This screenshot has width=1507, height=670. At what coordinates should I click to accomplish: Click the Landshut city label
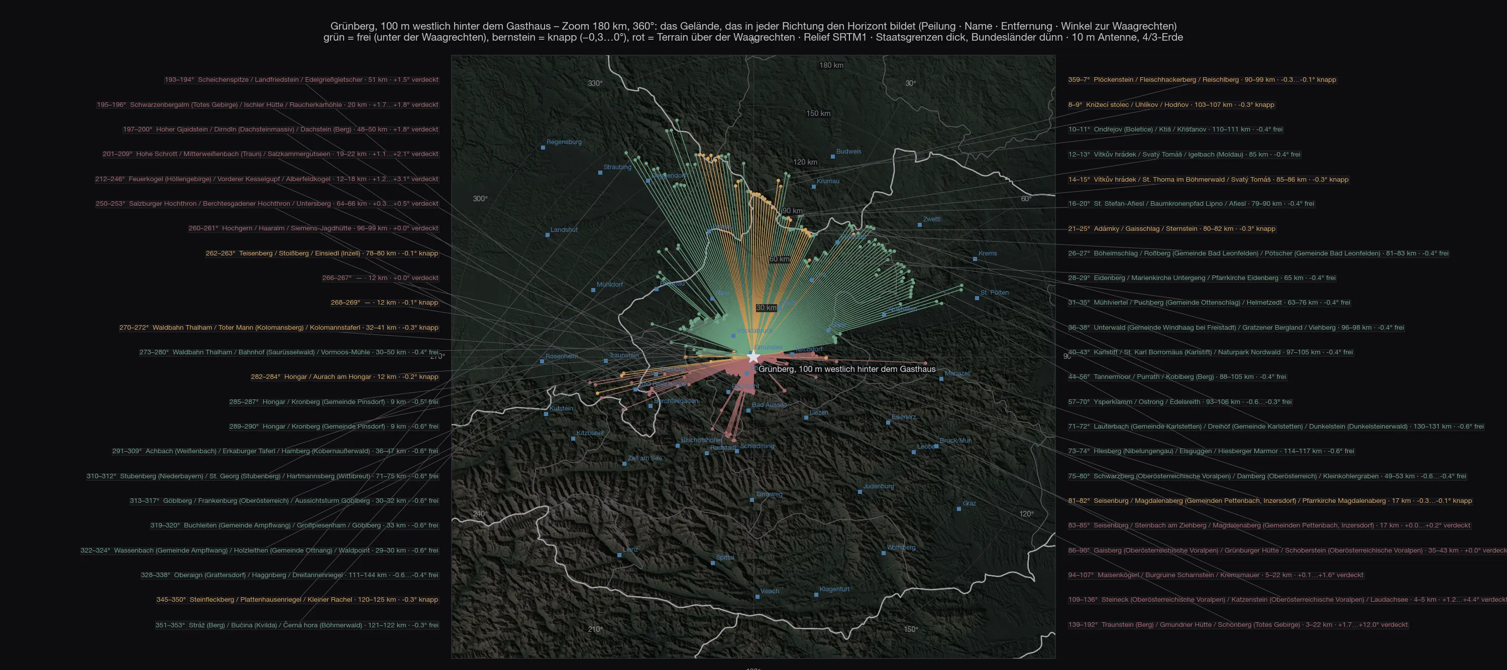click(564, 230)
